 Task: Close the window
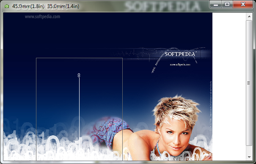(243, 4)
